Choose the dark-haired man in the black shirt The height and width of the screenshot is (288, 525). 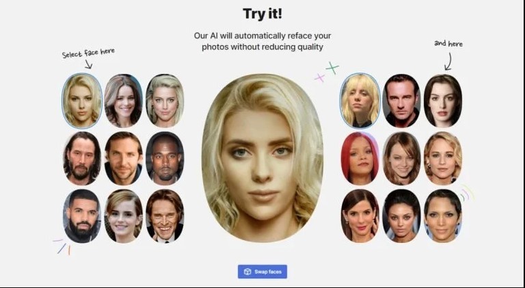tap(401, 101)
